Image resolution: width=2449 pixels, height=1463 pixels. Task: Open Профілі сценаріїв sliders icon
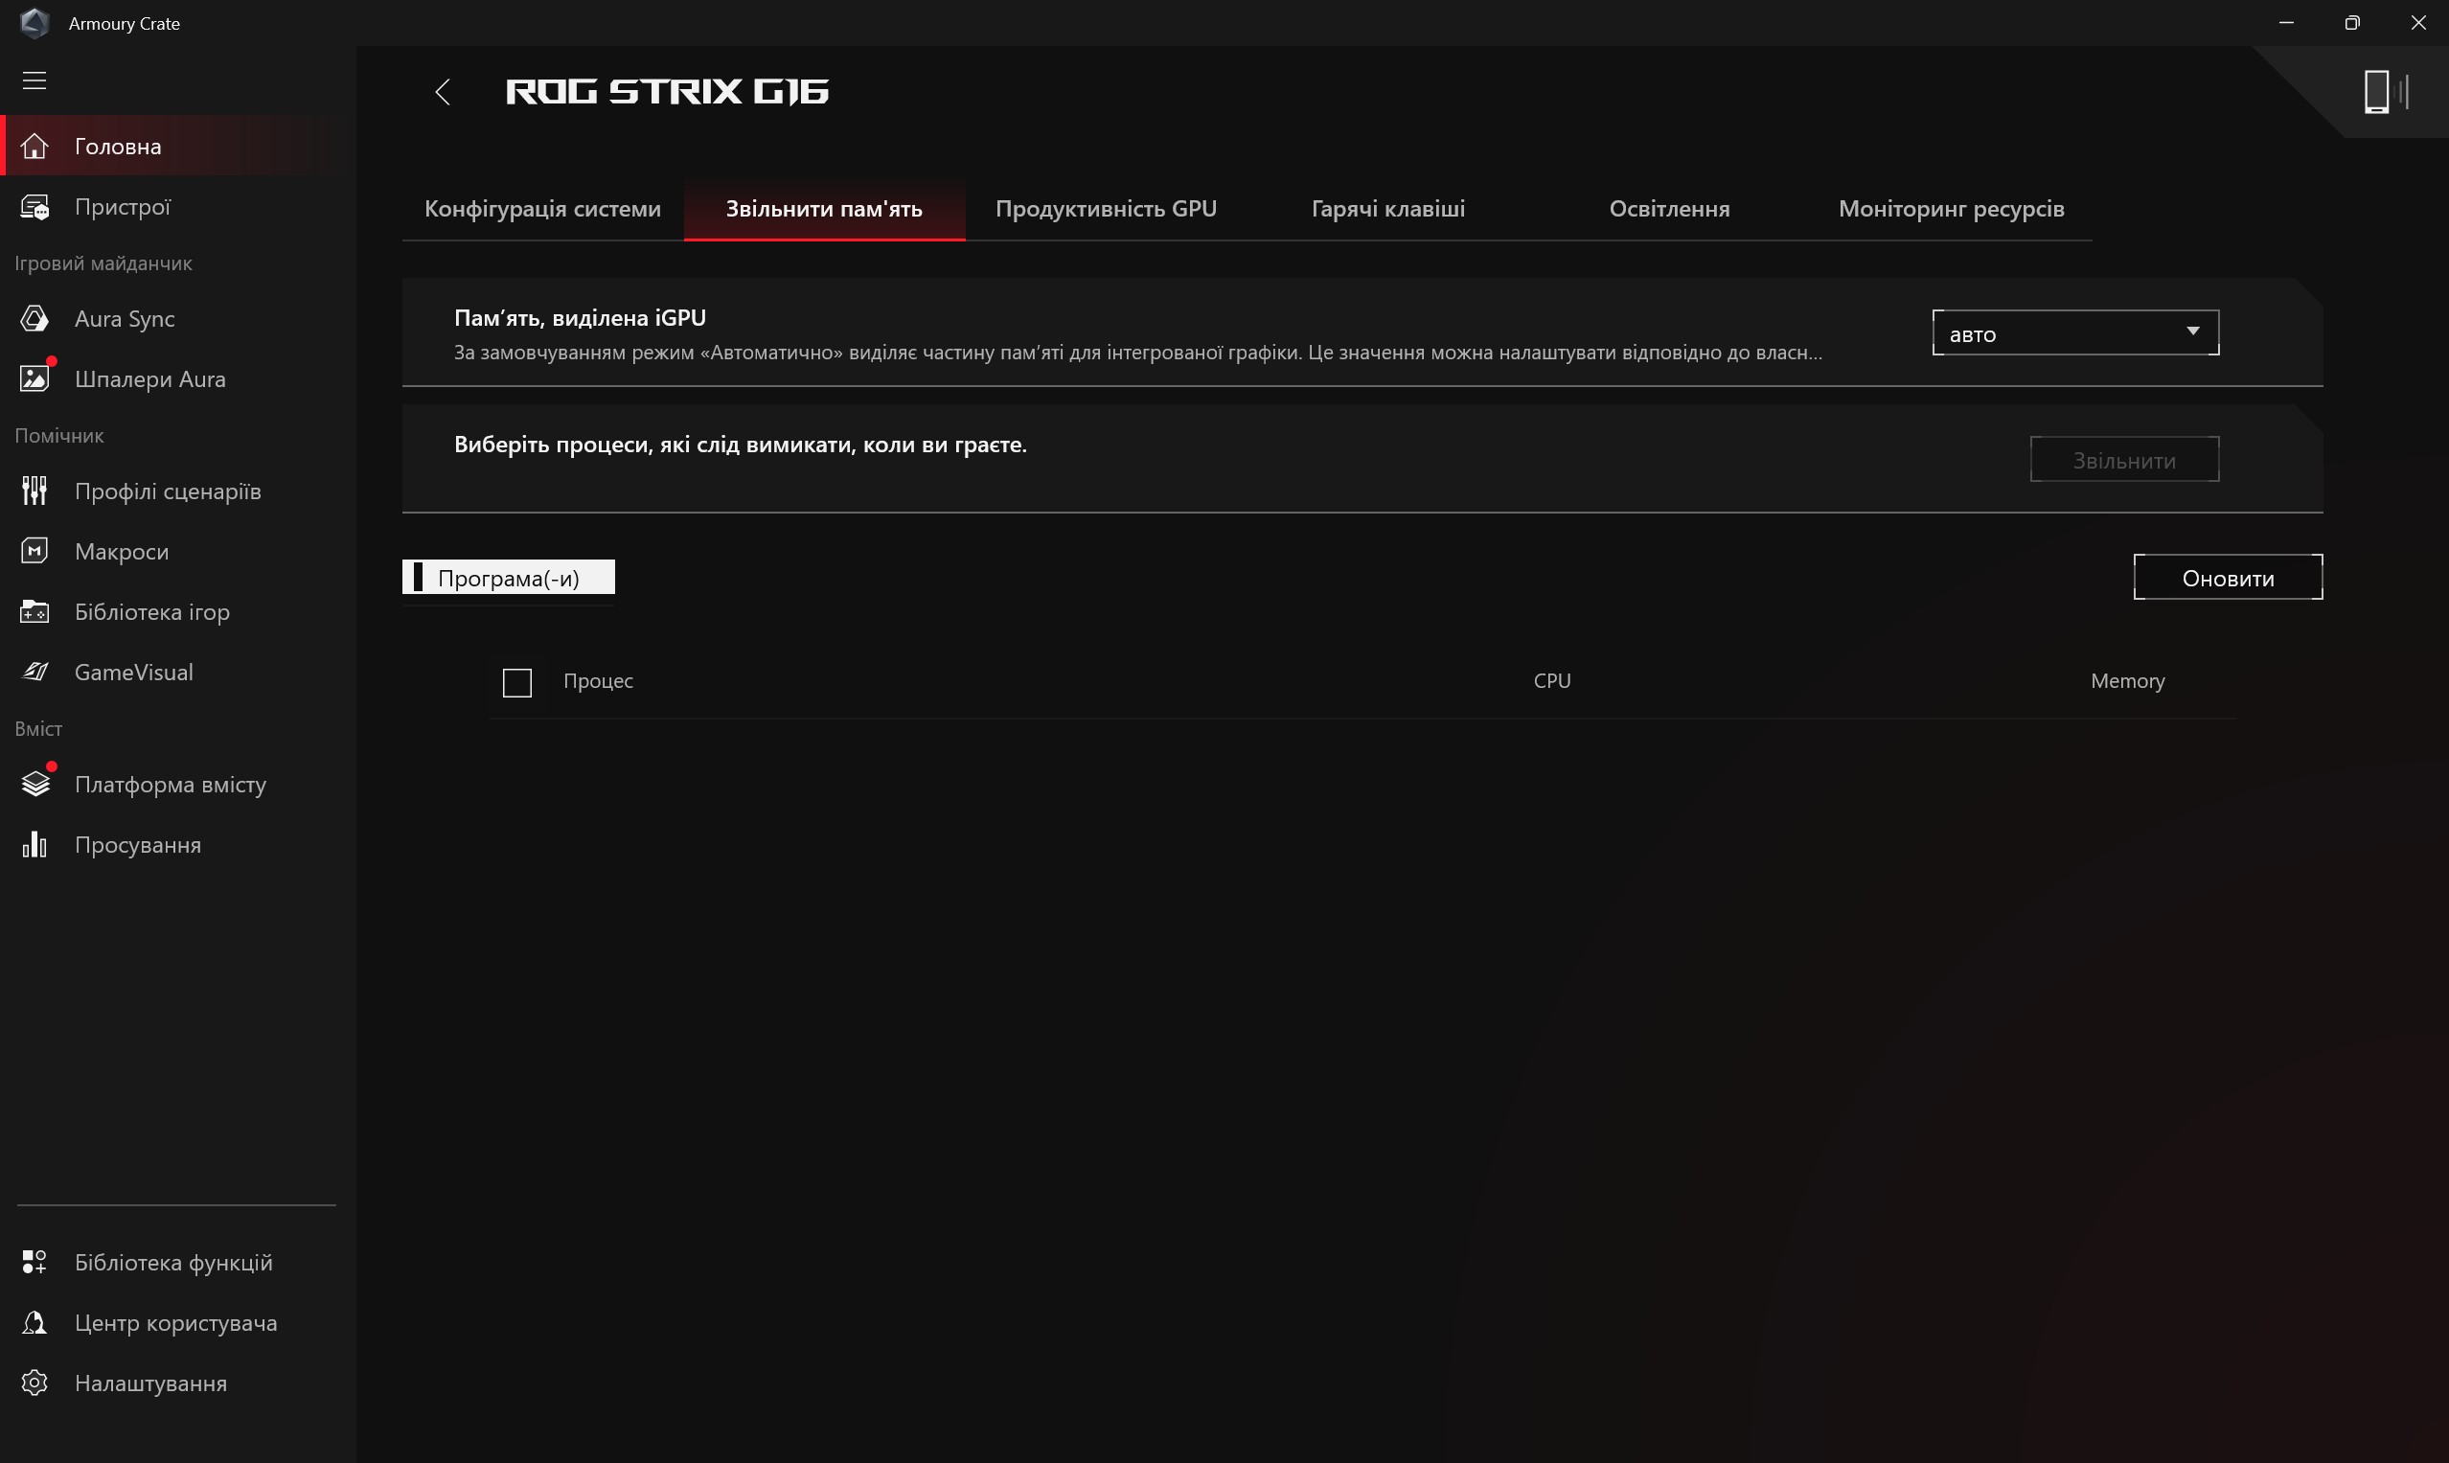pyautogui.click(x=34, y=491)
